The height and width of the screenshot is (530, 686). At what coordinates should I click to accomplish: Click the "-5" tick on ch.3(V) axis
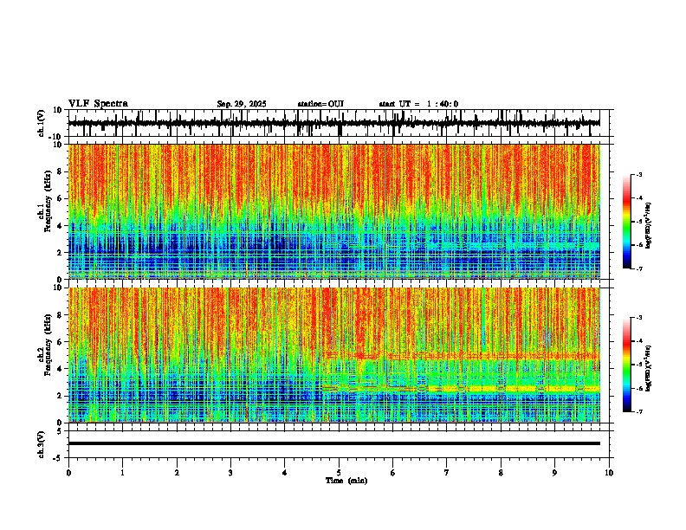pyautogui.click(x=58, y=458)
